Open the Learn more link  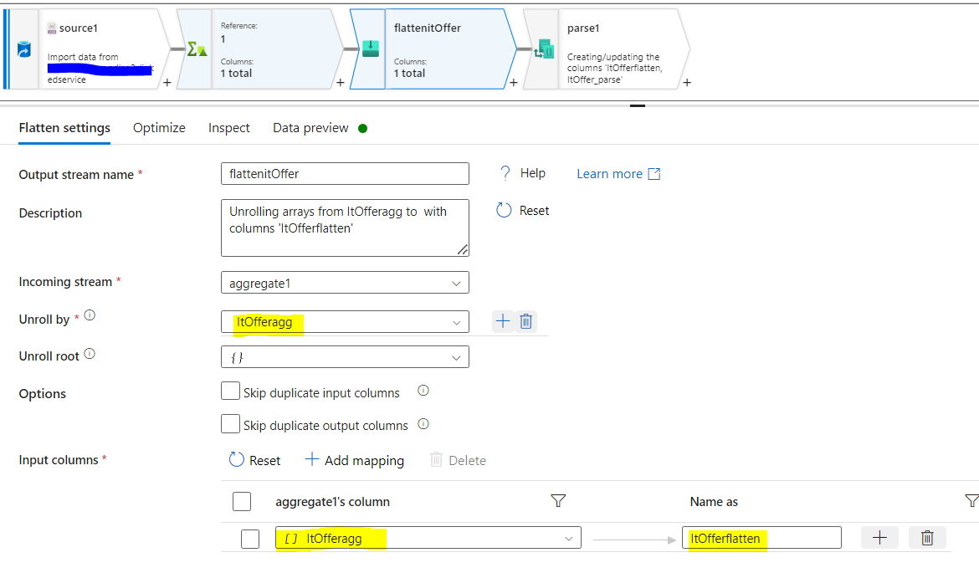[618, 174]
